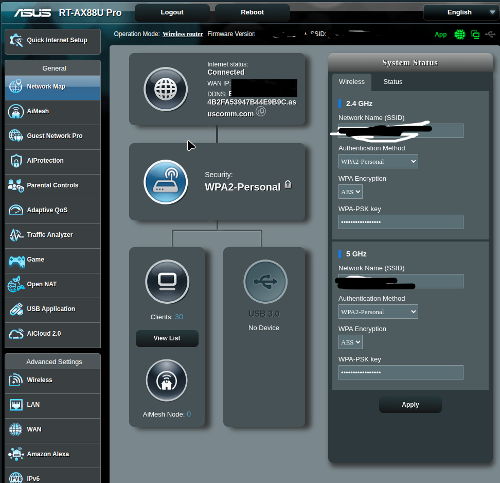Click the View List button
Screen dimensions: 500x483
(x=167, y=338)
